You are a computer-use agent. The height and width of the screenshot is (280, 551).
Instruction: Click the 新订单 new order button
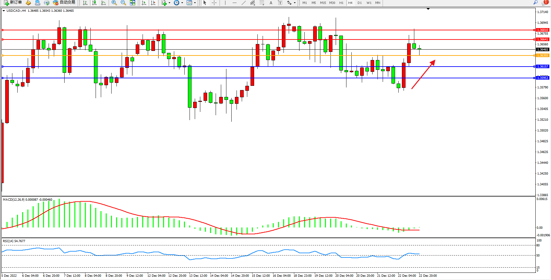pos(13,3)
